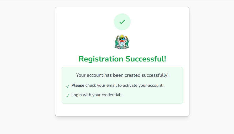This screenshot has width=234, height=134.
Task: Click the word "successfully!" in the confirmation message
Action: click(x=155, y=75)
